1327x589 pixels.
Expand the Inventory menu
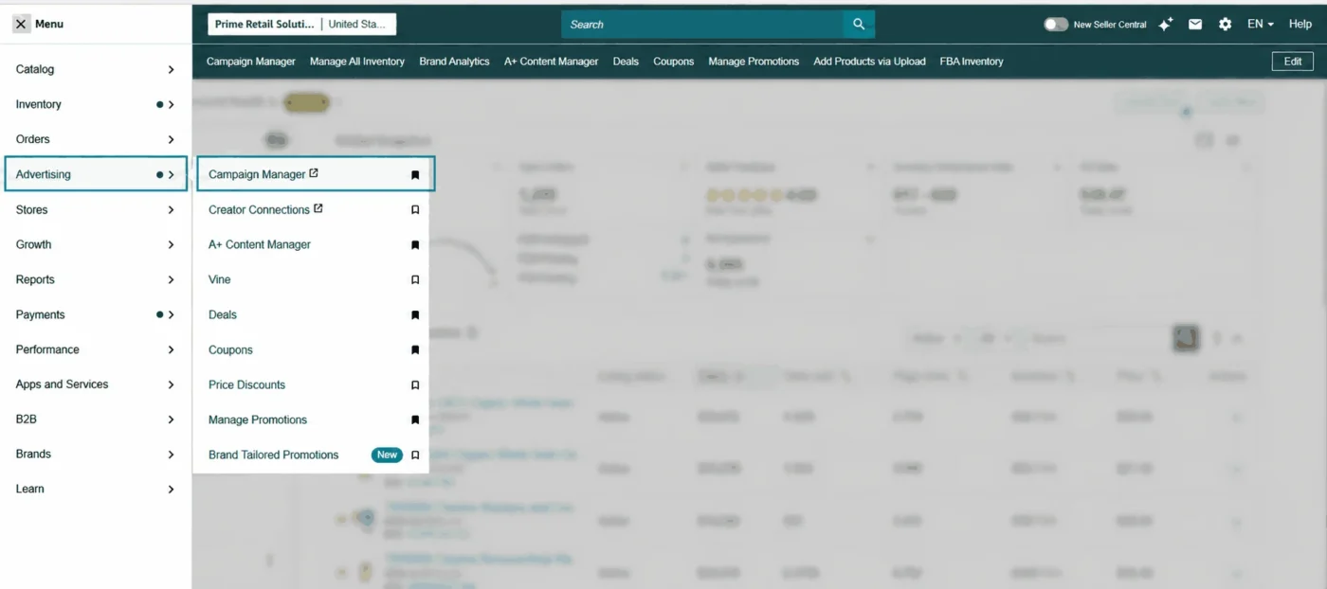(x=95, y=104)
